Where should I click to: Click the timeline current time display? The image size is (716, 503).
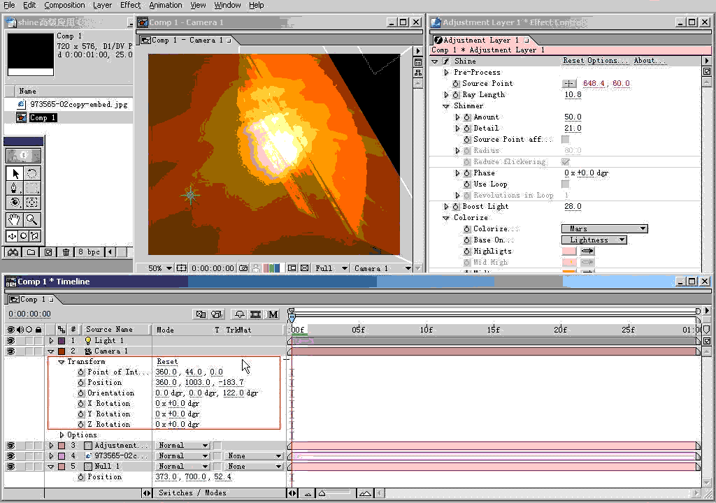click(x=29, y=314)
